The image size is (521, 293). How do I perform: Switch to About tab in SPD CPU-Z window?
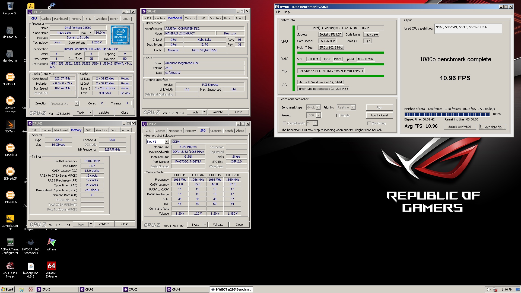[240, 131]
